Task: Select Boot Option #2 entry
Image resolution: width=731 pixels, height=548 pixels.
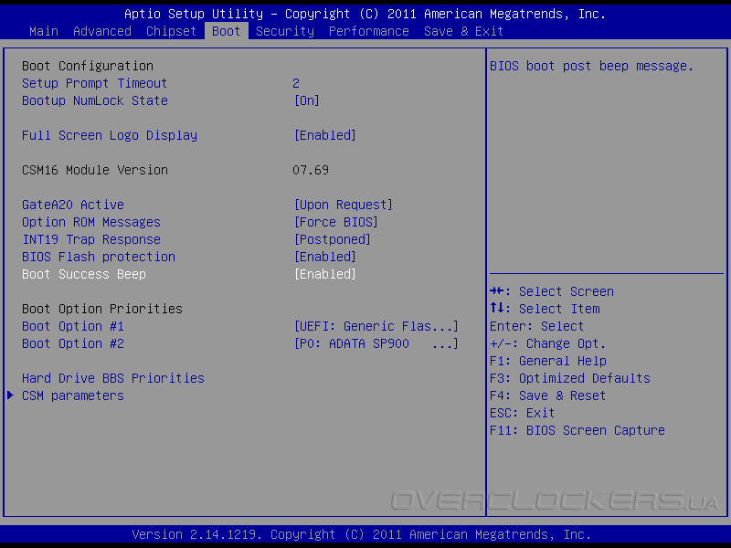Action: click(x=73, y=344)
